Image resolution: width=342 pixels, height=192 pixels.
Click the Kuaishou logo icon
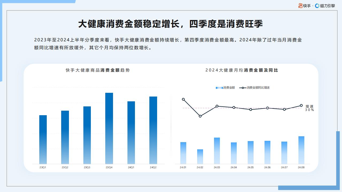coord(301,6)
